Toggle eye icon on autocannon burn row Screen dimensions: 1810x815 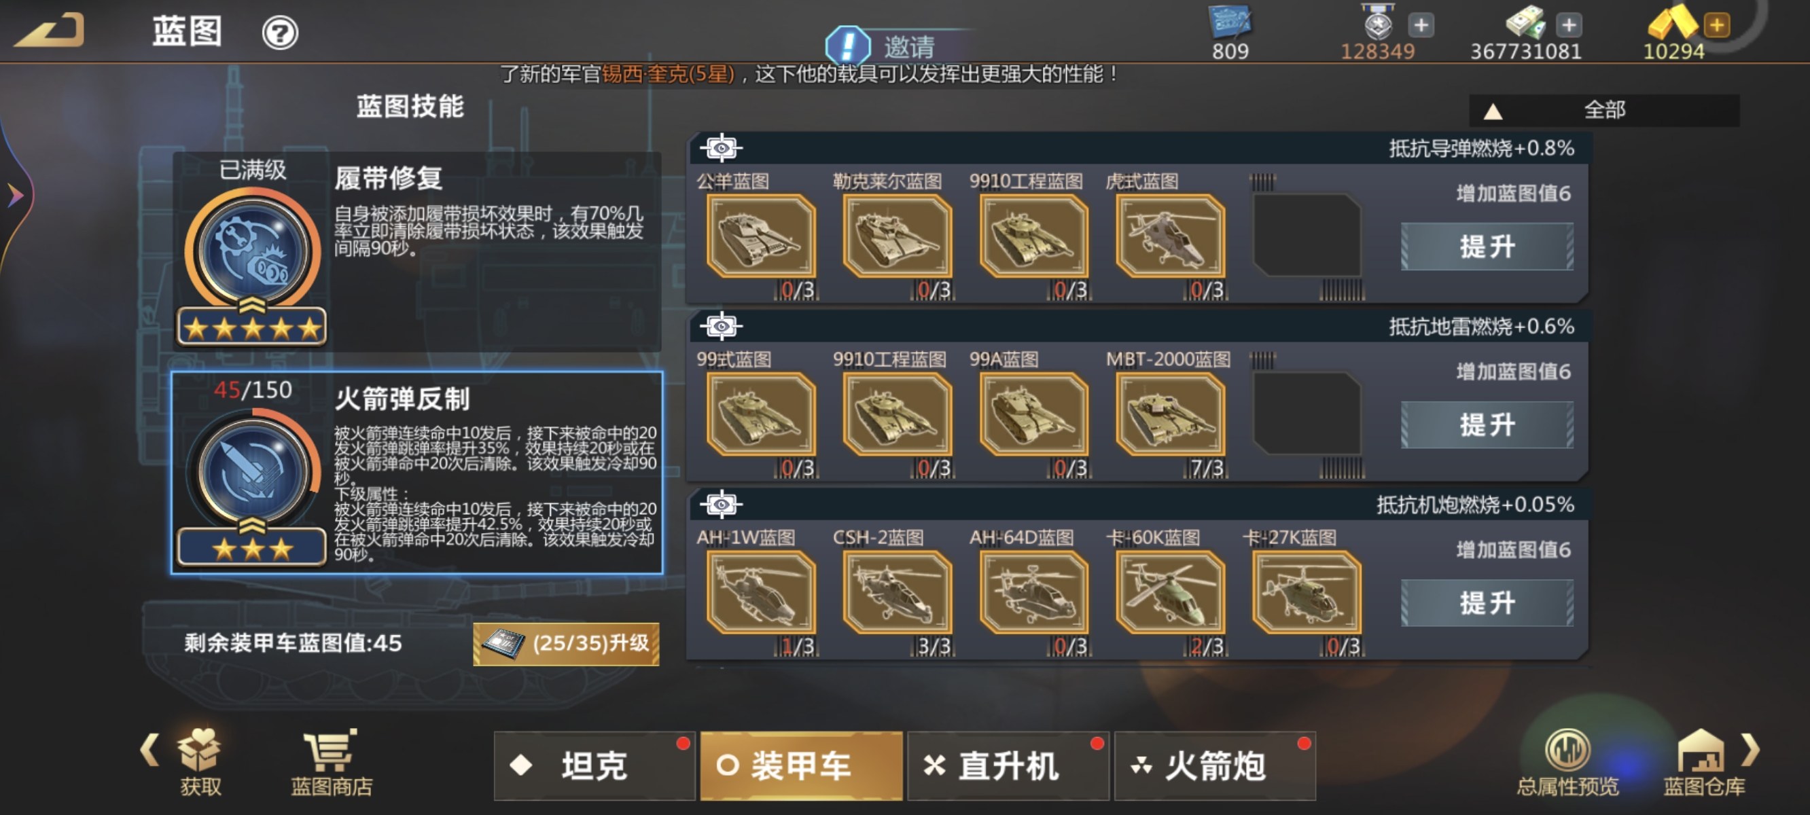(721, 504)
